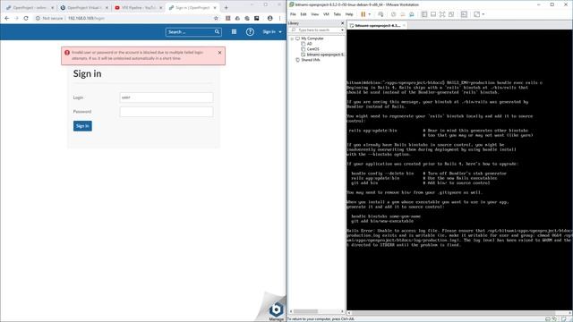573x322 pixels.
Task: Click the Bitnami Manage corner badge
Action: click(x=276, y=309)
